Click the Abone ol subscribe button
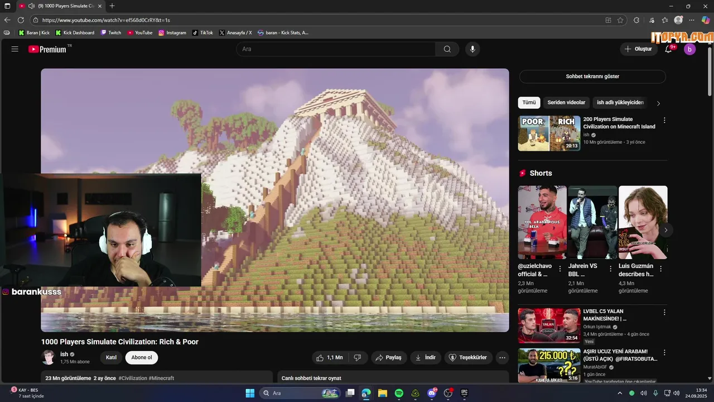Image resolution: width=714 pixels, height=402 pixels. click(x=142, y=357)
